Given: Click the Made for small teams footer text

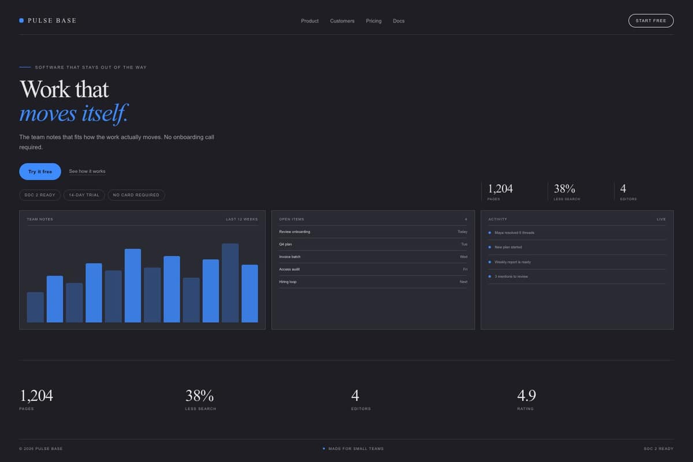Looking at the screenshot, I should [x=356, y=449].
